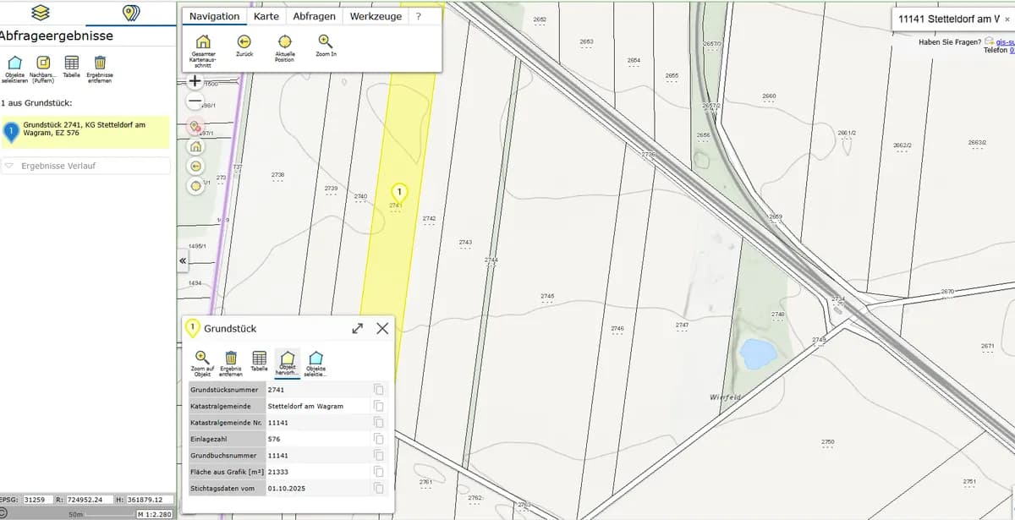Image resolution: width=1015 pixels, height=520 pixels.
Task: Open the help question mark tab
Action: pyautogui.click(x=418, y=16)
